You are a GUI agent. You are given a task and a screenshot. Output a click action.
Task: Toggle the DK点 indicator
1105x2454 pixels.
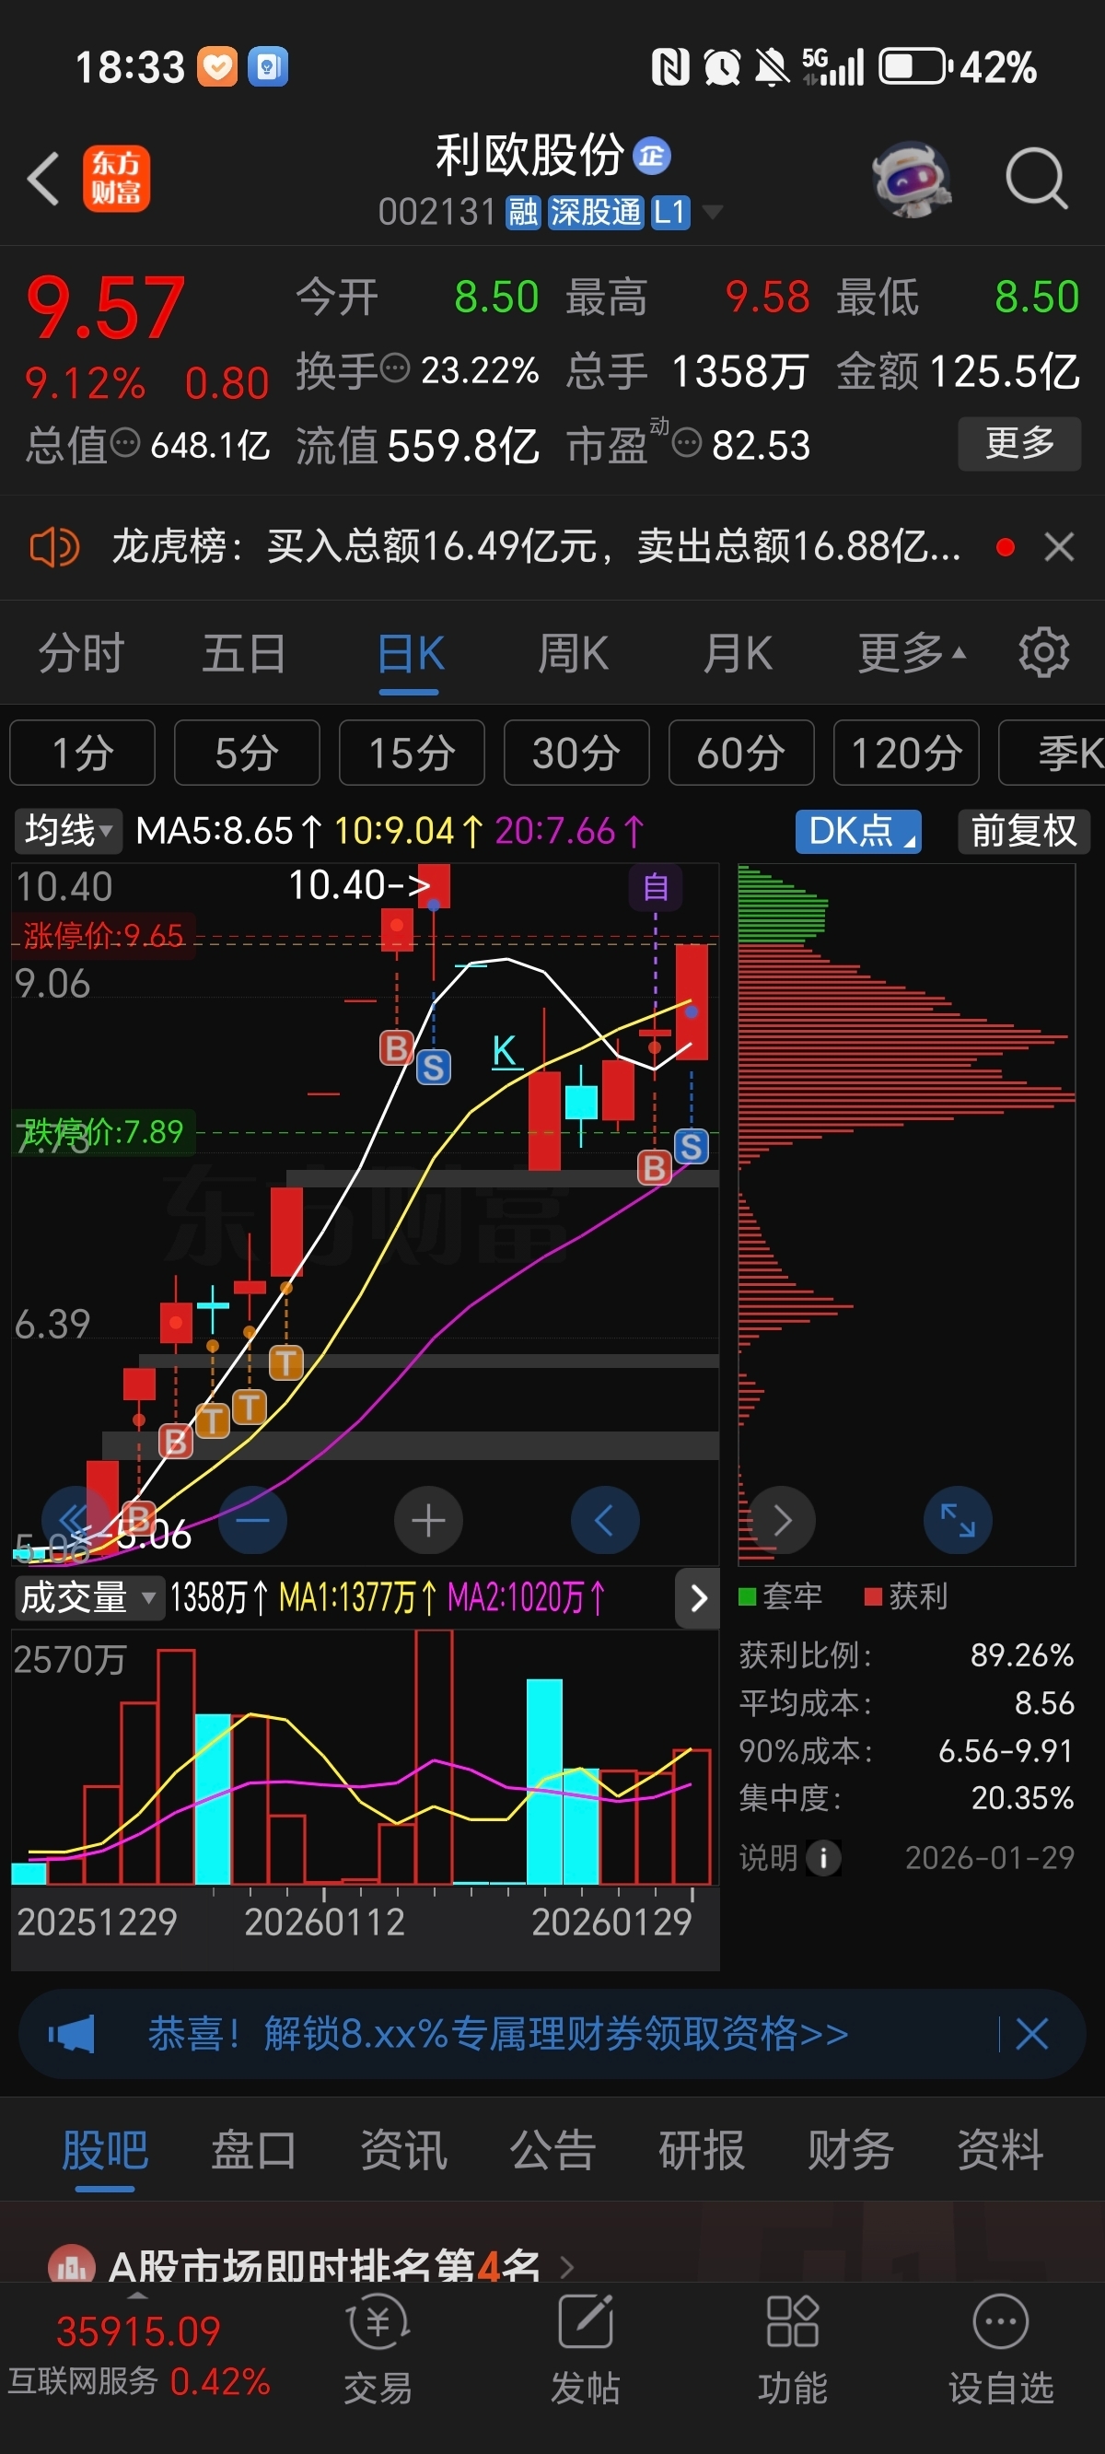tap(858, 831)
